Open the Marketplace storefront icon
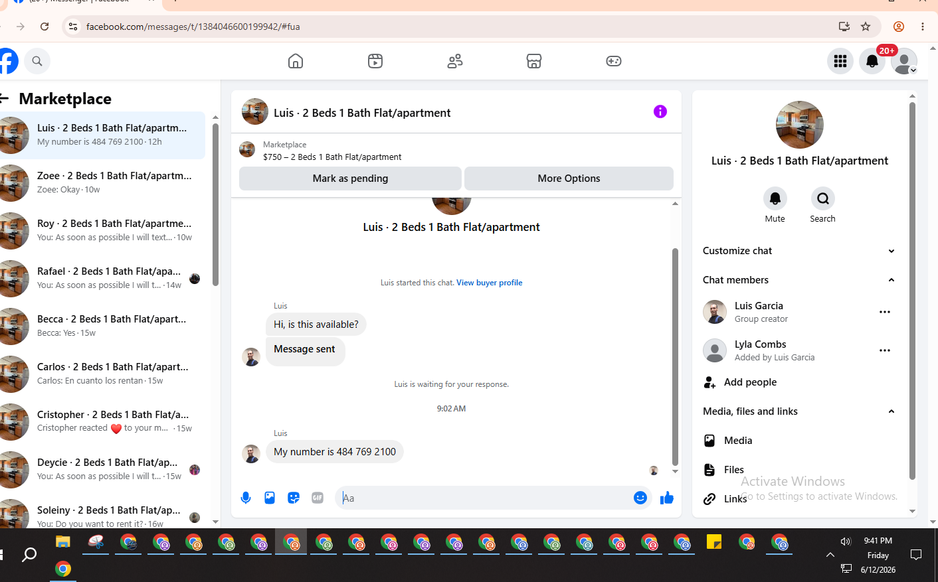 (x=534, y=61)
